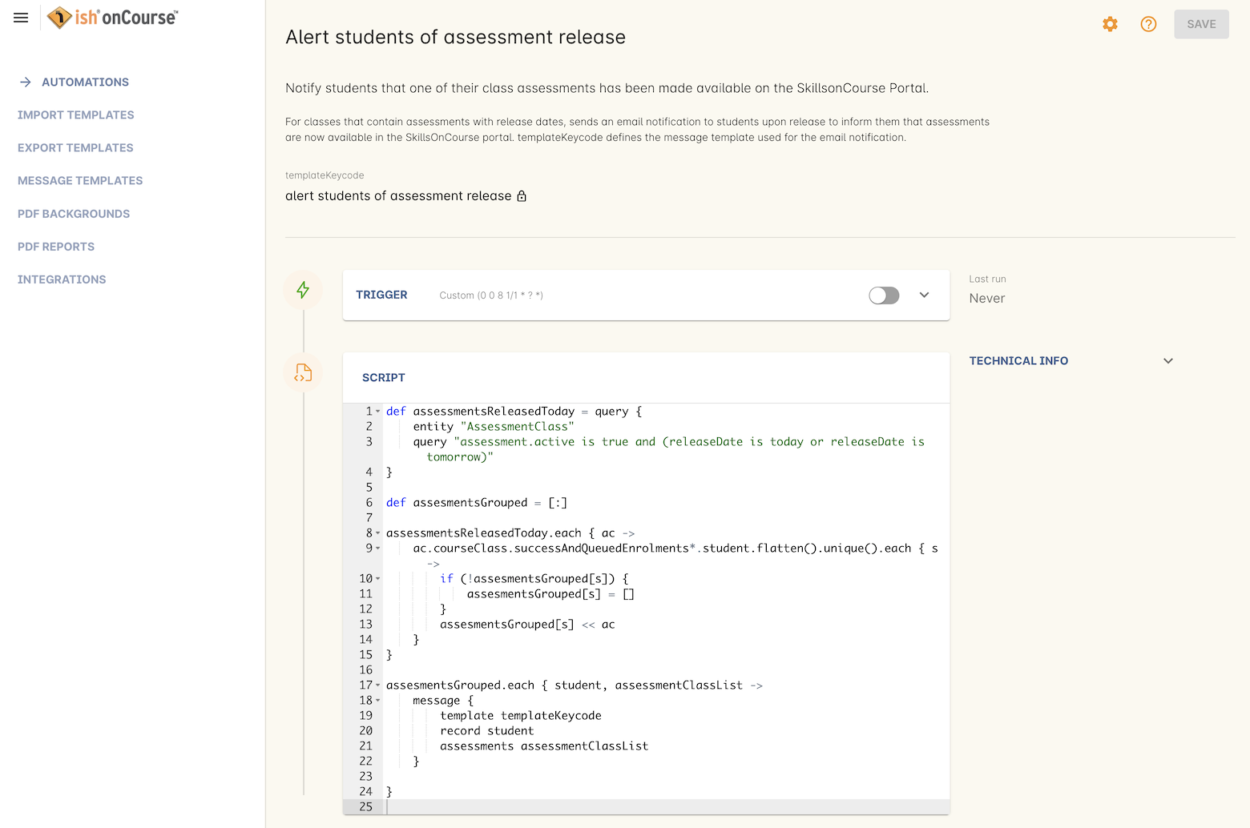The image size is (1250, 828).
Task: Click code line 'assesmentsGrouped[s] << ac'
Action: tap(527, 625)
